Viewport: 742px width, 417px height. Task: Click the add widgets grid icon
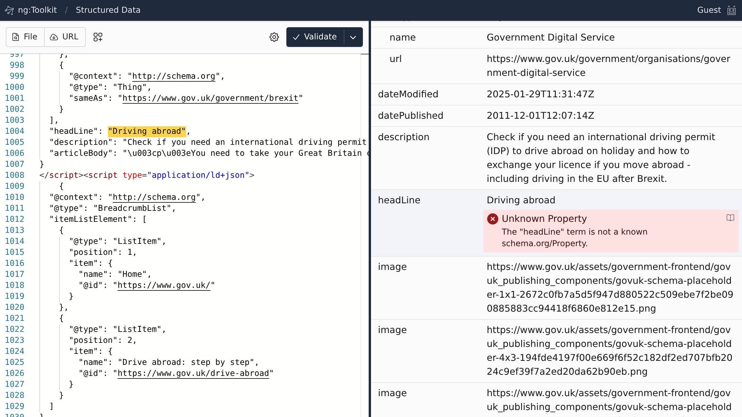(x=98, y=37)
